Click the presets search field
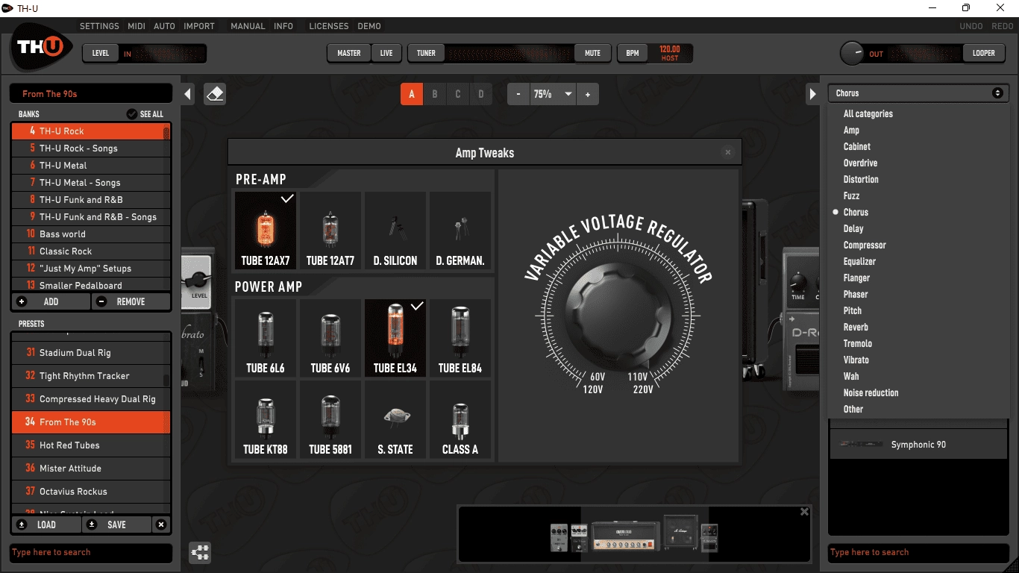The image size is (1019, 573). coord(91,553)
